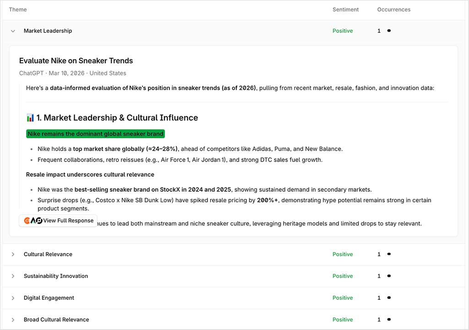The width and height of the screenshot is (469, 330).
Task: Click the occurrence dot for Cultural Relevance
Action: [389, 254]
